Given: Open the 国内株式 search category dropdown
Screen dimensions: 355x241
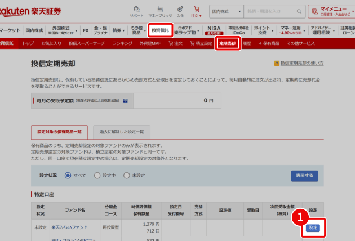Looking at the screenshot, I should [227, 11].
